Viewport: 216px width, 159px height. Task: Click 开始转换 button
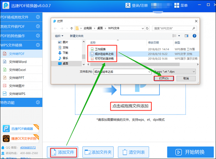point(190,152)
